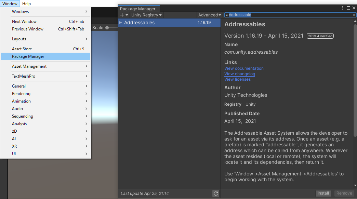This screenshot has height=199, width=357.
Task: Click the plus icon to add package
Action: [122, 15]
